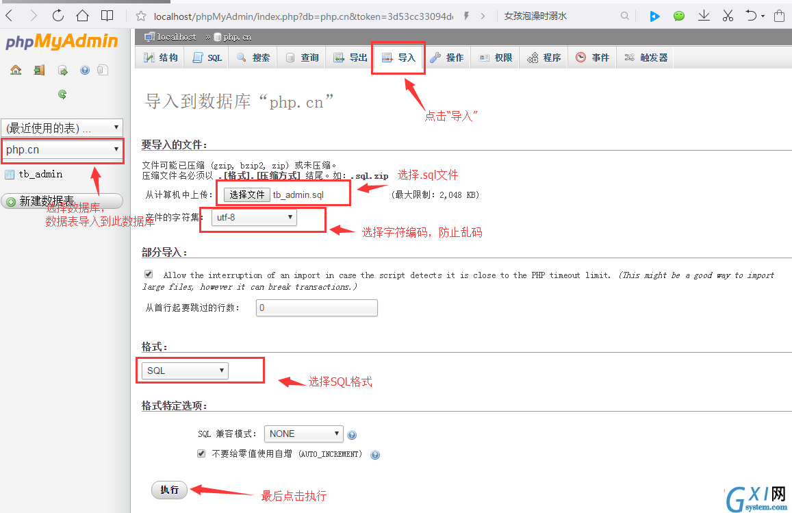The image size is (792, 513).
Task: Click the browser search box text
Action: [x=535, y=16]
